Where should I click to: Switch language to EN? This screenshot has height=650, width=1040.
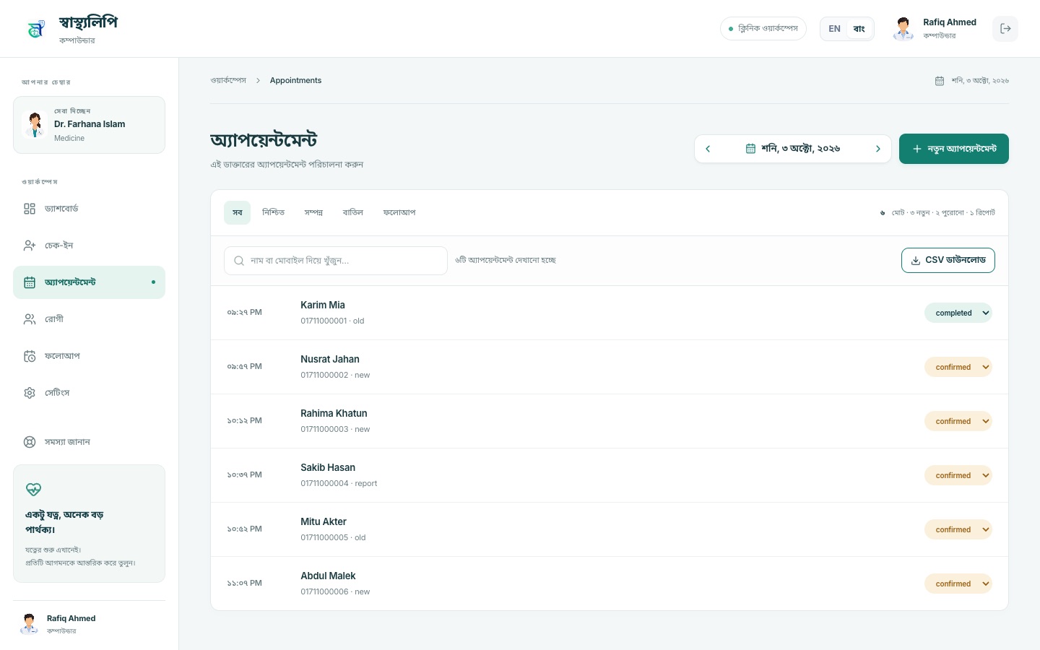834,29
